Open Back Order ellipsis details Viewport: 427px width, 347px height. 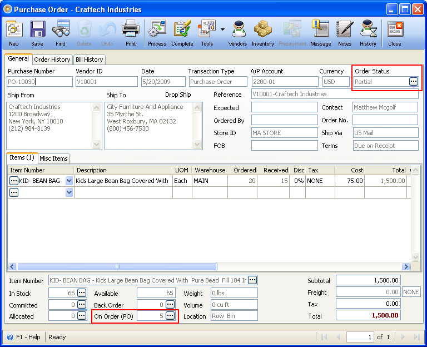pos(170,305)
